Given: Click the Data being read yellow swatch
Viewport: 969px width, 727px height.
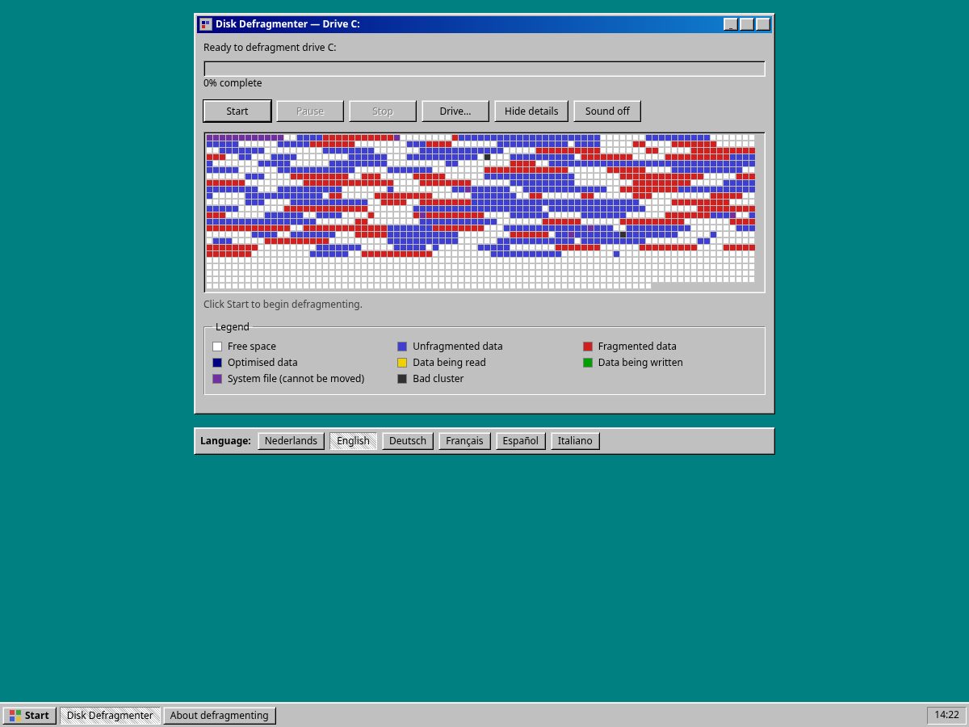Looking at the screenshot, I should [x=402, y=363].
